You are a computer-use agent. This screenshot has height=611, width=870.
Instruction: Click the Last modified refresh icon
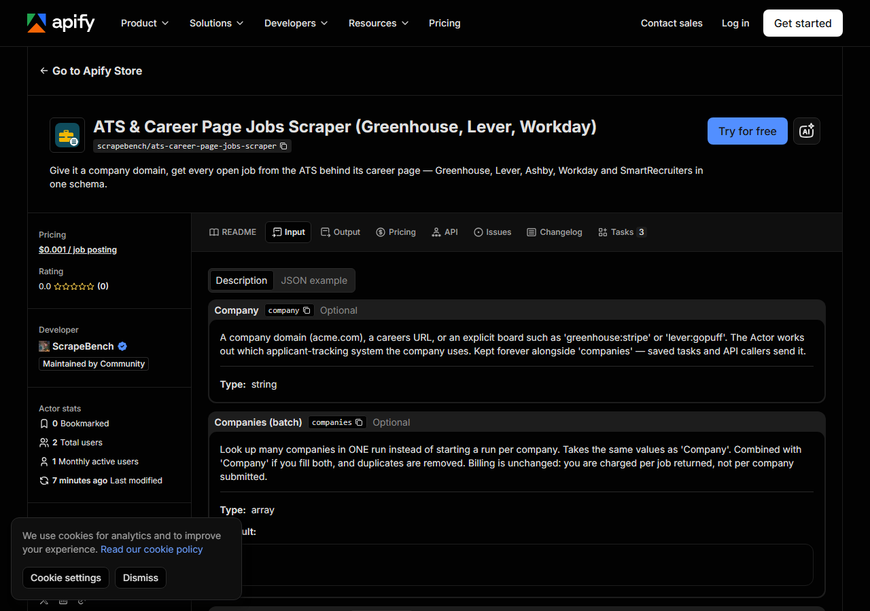[44, 481]
